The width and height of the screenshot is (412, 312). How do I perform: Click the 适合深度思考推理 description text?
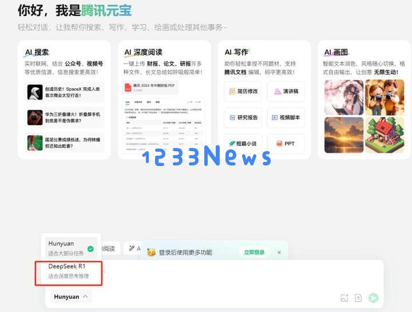point(69,276)
